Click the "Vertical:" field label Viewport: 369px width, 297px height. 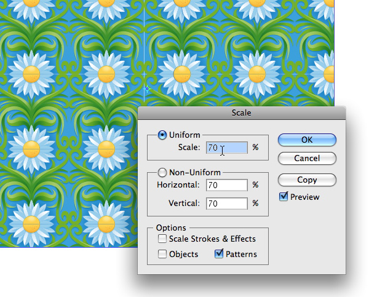(x=184, y=204)
